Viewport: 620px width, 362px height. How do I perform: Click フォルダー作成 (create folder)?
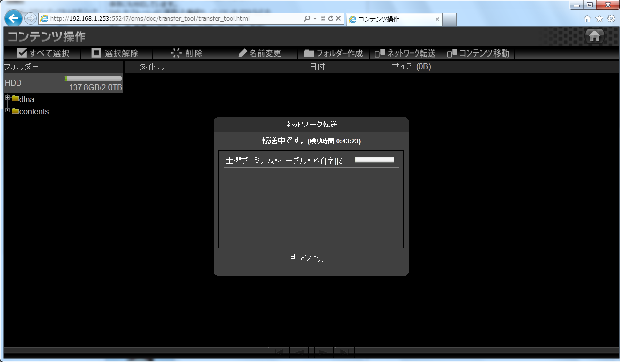(x=334, y=53)
